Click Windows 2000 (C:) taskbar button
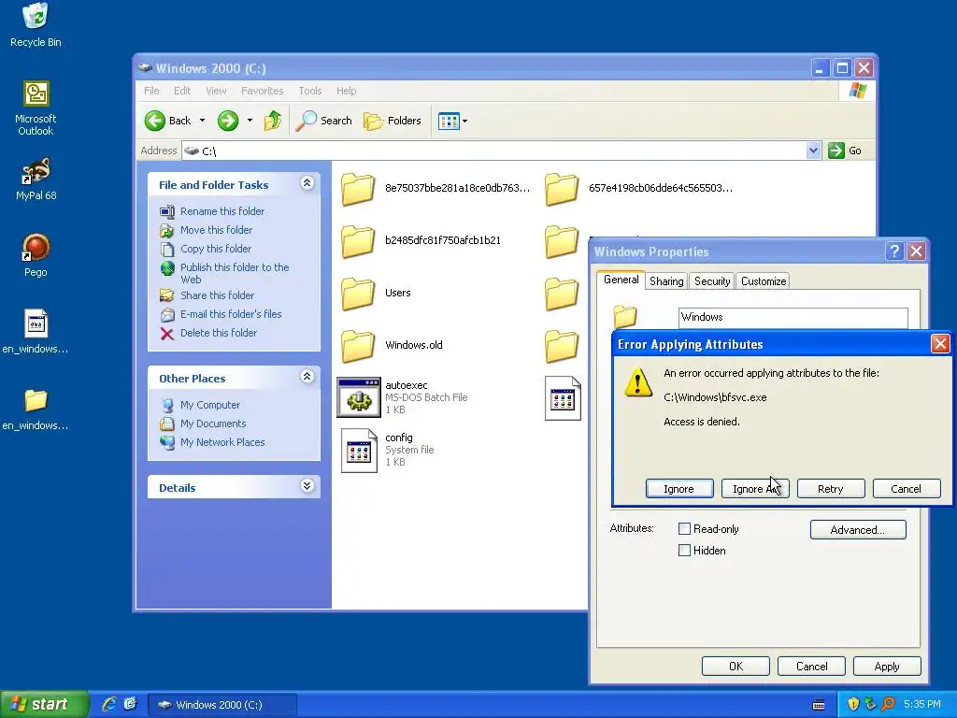 (222, 704)
